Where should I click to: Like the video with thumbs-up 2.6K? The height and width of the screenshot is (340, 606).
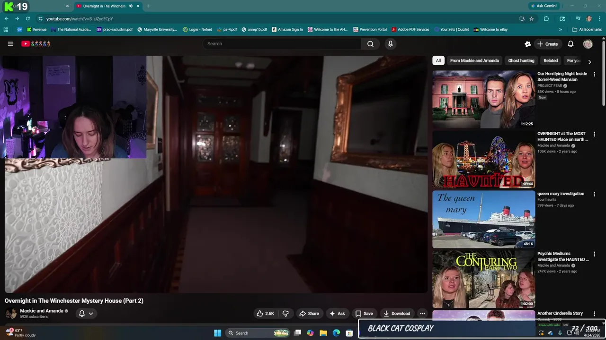click(x=265, y=314)
